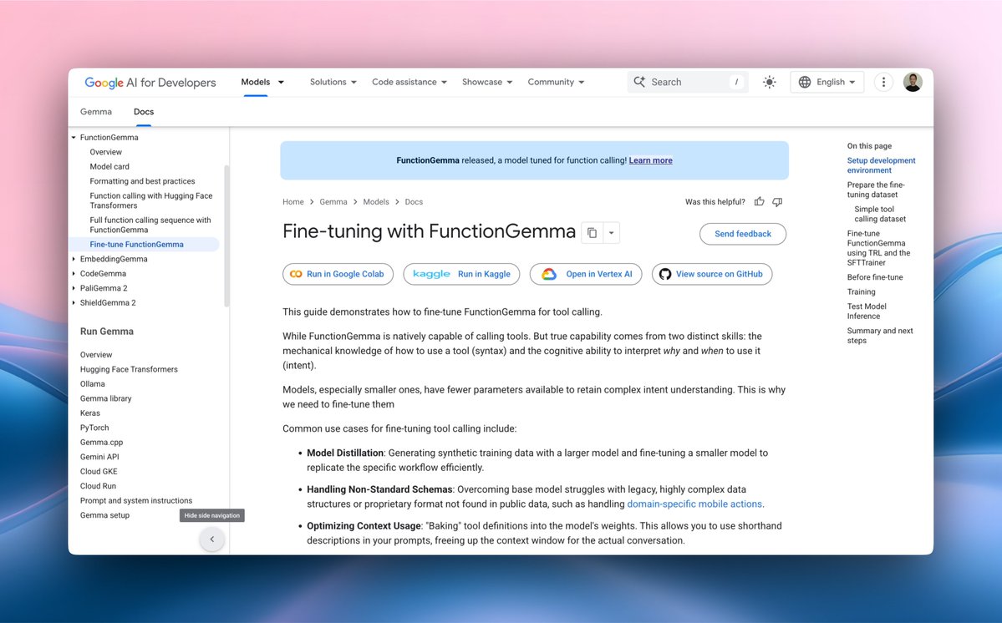The image size is (1002, 623).
Task: Click Learn more in the announcement banner
Action: pos(650,161)
